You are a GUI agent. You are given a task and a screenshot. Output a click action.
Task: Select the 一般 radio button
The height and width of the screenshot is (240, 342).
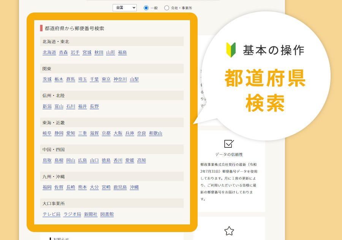146,8
